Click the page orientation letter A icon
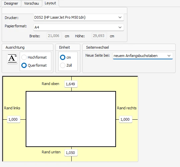 coord(12,58)
